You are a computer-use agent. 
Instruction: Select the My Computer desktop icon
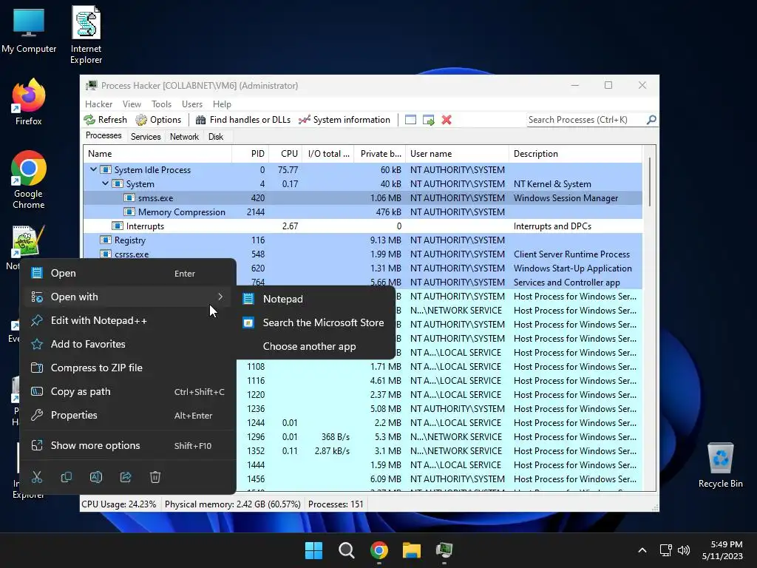pos(29,30)
